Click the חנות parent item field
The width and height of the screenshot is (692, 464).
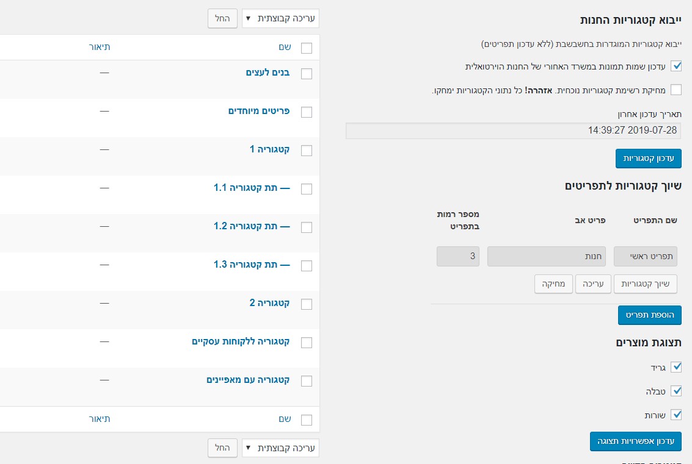[547, 257]
